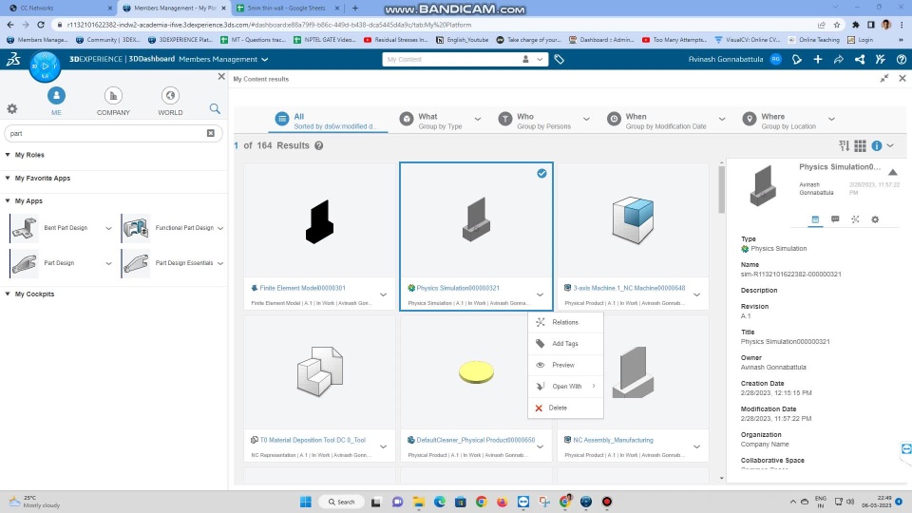Open NC Assembly_Manufacturing link
The image size is (912, 513).
613,440
